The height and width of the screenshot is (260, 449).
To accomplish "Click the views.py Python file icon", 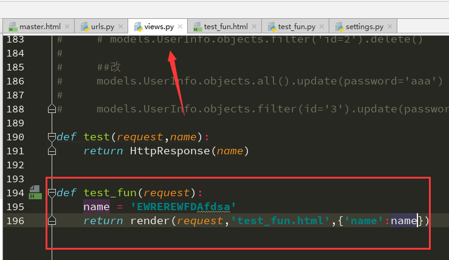I will (x=139, y=27).
